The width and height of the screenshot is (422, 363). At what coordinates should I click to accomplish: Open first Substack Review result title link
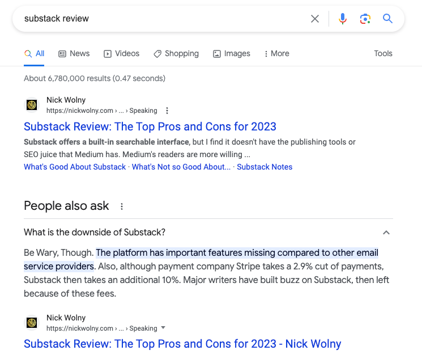[150, 126]
